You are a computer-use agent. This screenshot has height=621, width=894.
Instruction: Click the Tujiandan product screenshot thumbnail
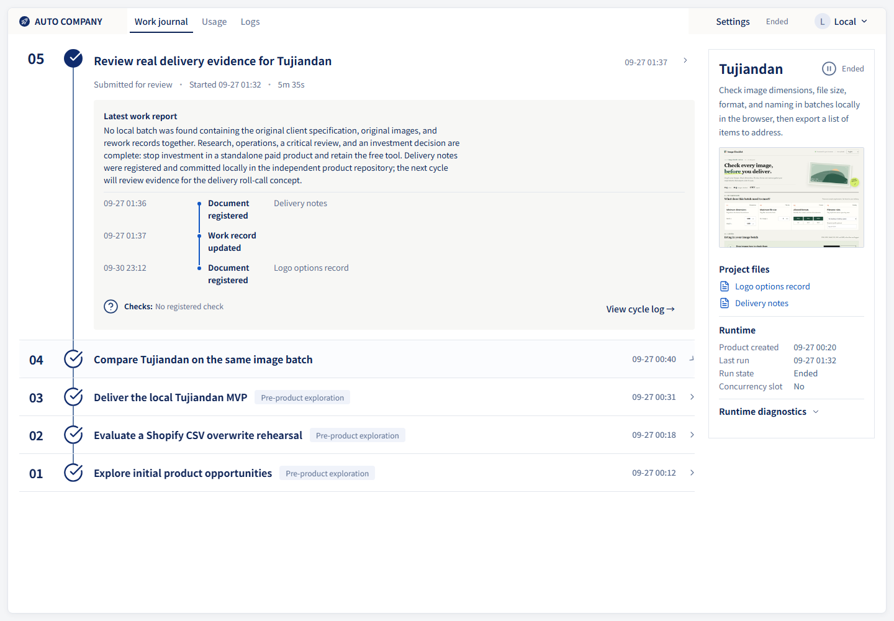(792, 197)
